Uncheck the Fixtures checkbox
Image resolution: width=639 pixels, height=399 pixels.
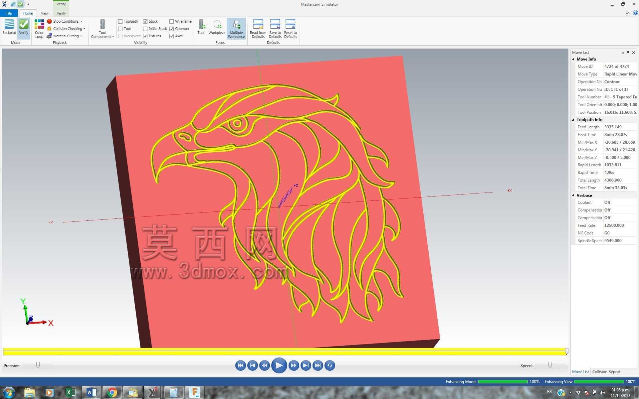tap(145, 36)
